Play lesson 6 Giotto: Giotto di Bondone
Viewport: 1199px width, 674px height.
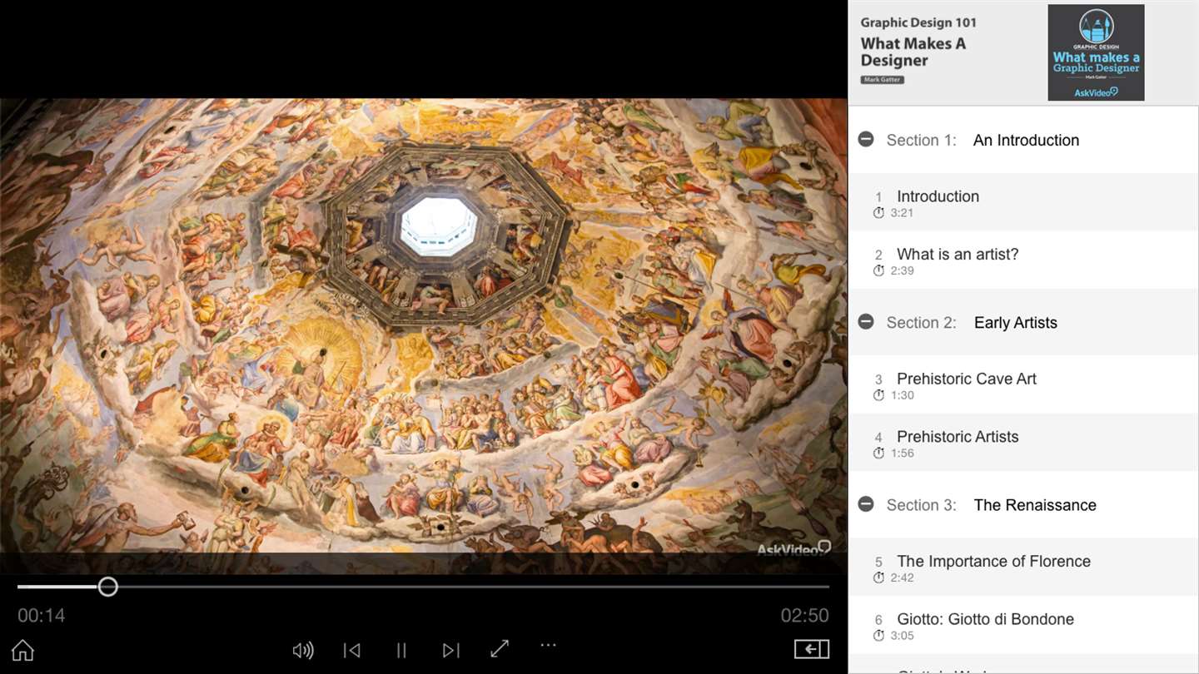click(x=1022, y=625)
